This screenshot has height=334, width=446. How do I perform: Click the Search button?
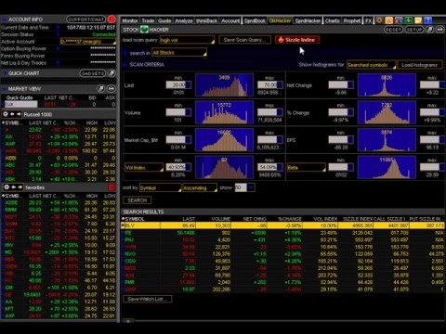138,200
